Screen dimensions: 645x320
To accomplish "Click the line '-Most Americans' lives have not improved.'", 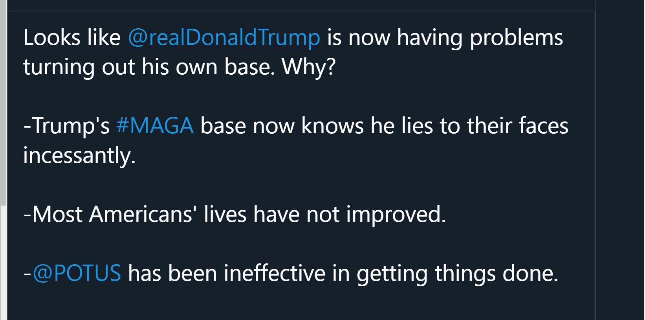I will [x=235, y=215].
